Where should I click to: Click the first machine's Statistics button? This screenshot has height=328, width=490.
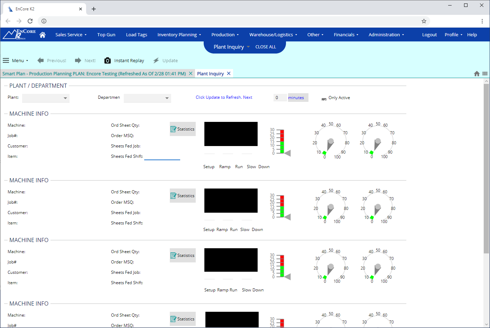click(183, 129)
